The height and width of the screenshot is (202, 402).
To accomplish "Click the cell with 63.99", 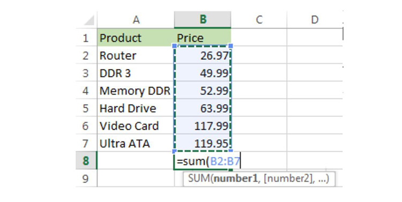I will 203,108.
